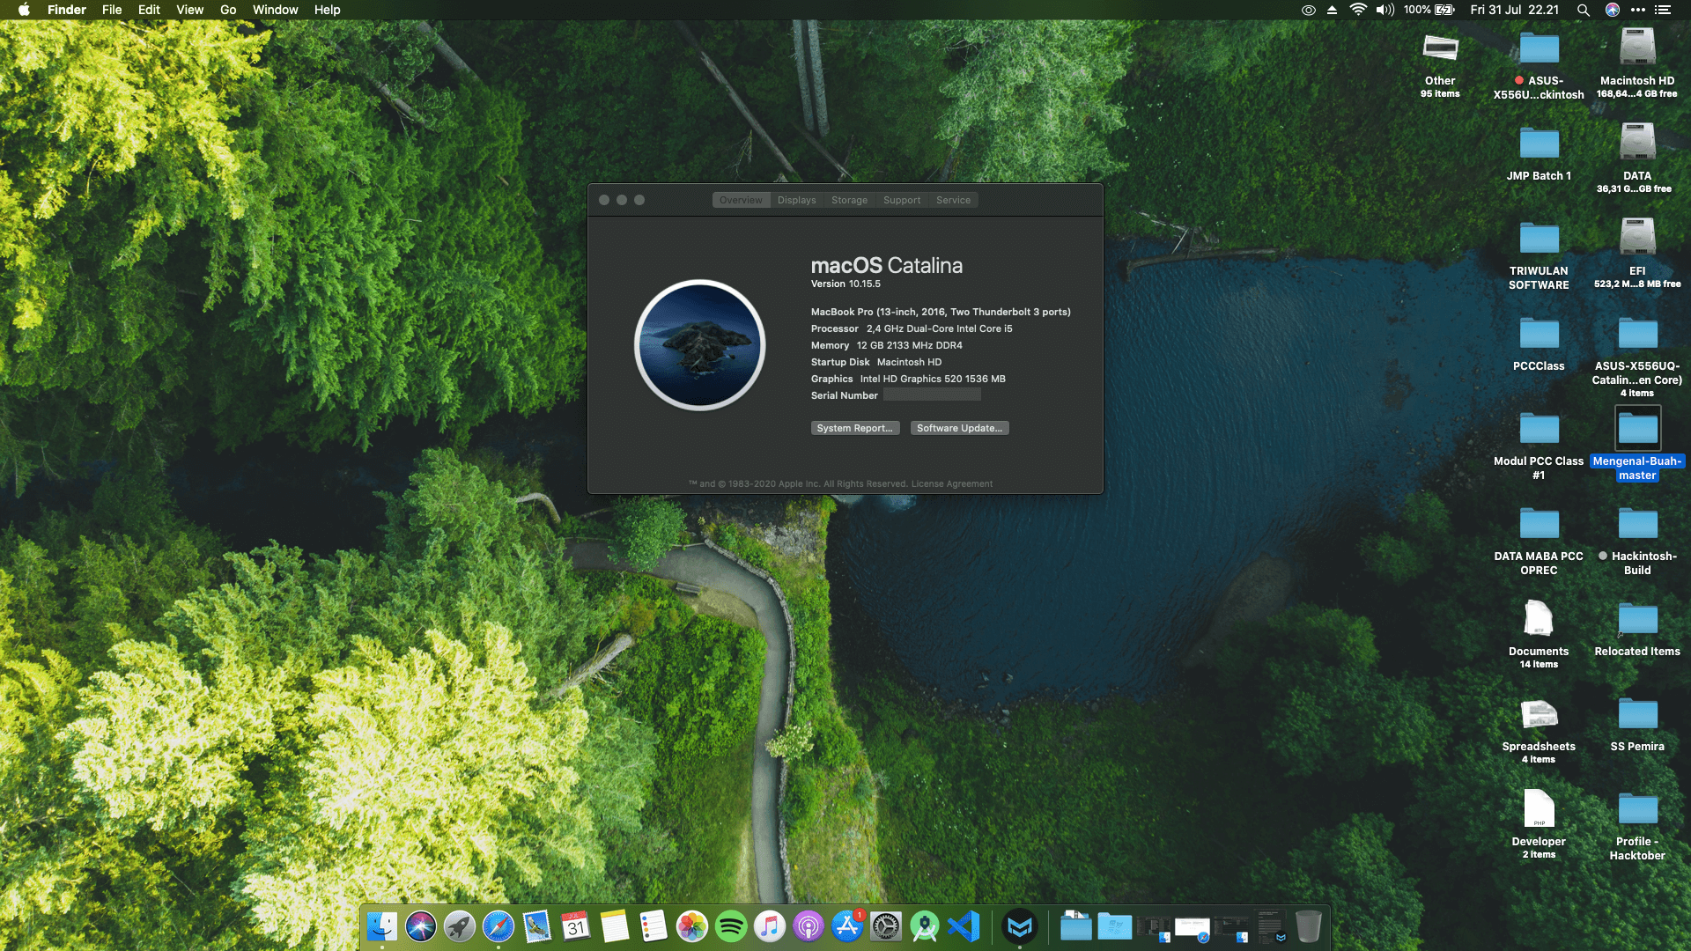The image size is (1691, 951).
Task: Click the License Agreement link
Action: (x=951, y=483)
